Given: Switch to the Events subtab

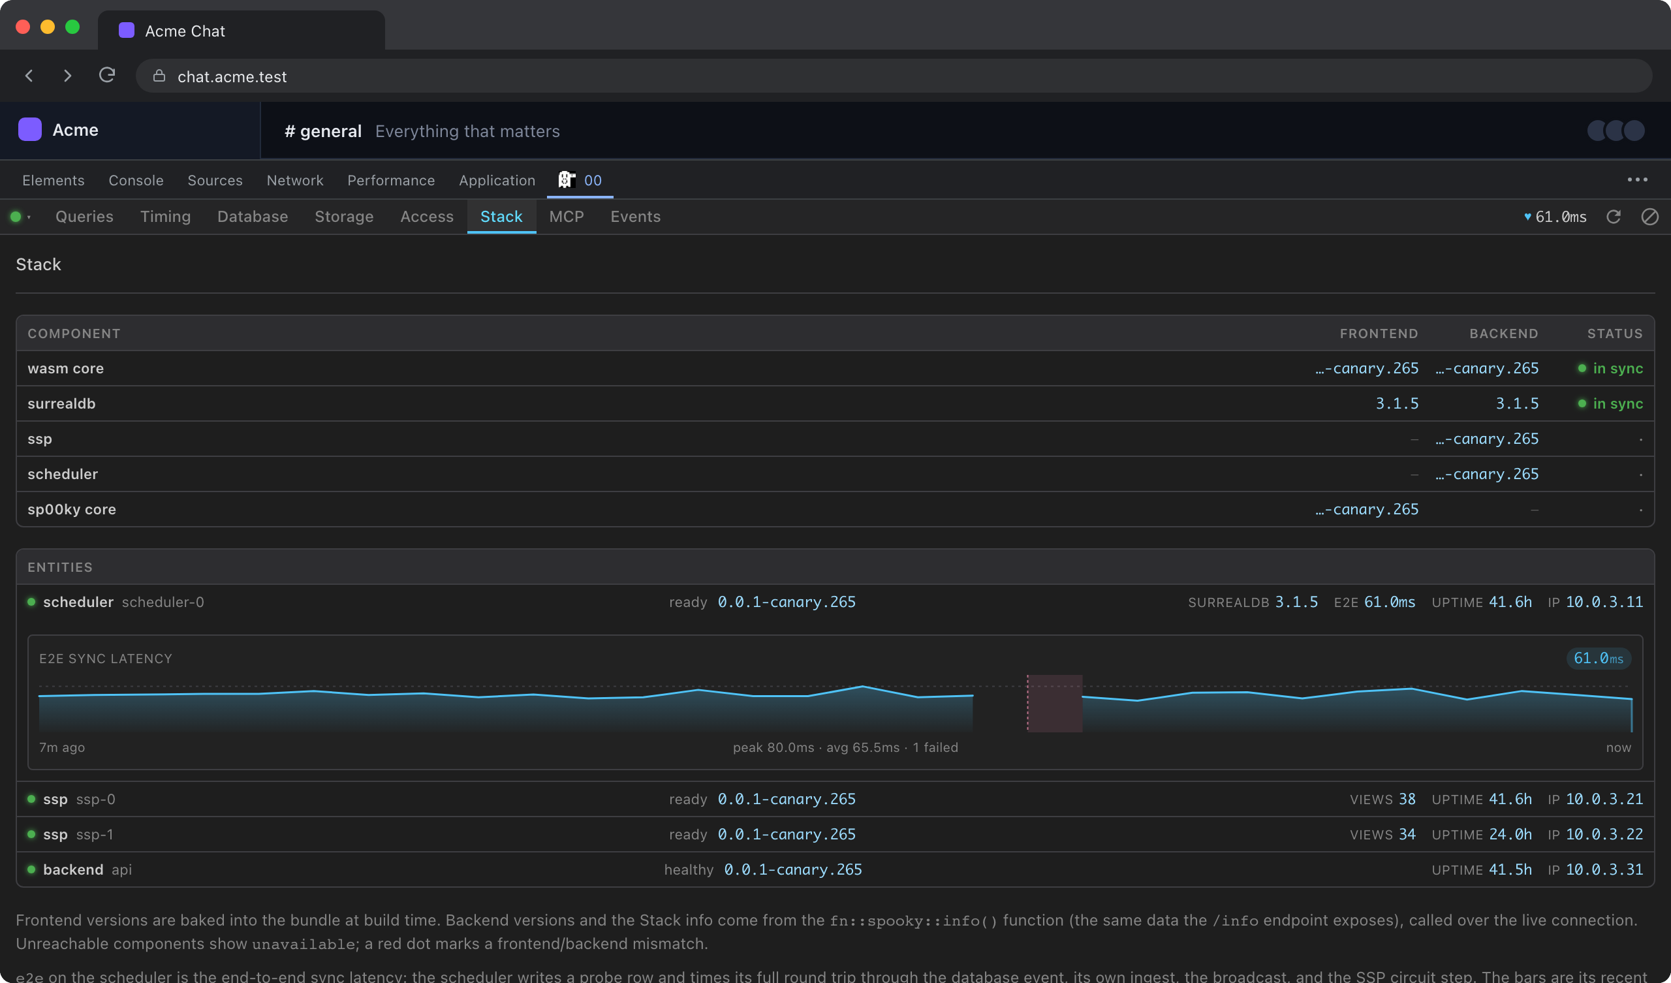Looking at the screenshot, I should tap(635, 217).
